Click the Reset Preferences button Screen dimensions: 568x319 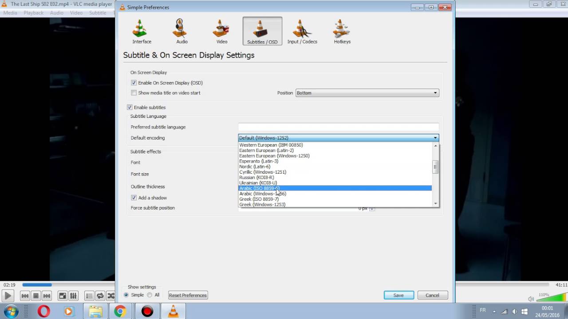[188, 295]
